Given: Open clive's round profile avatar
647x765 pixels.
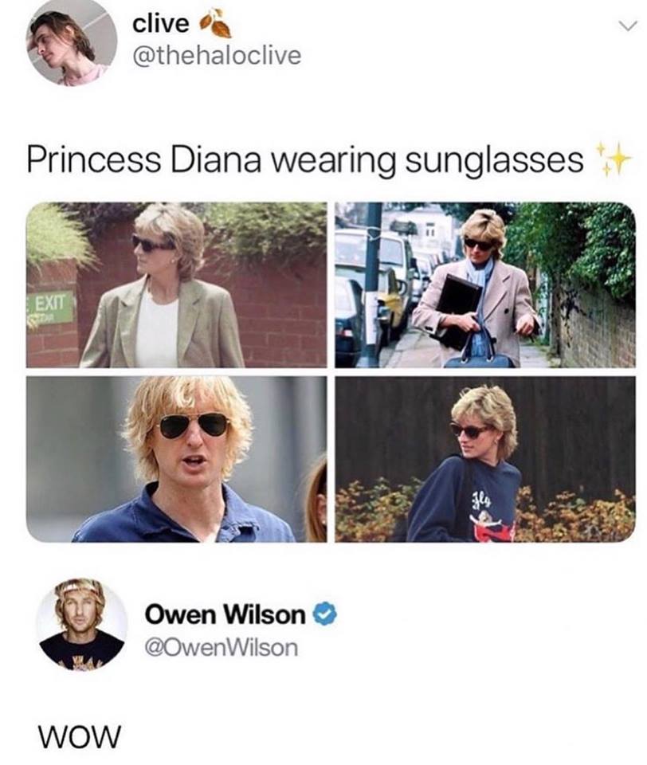Looking at the screenshot, I should 71,42.
